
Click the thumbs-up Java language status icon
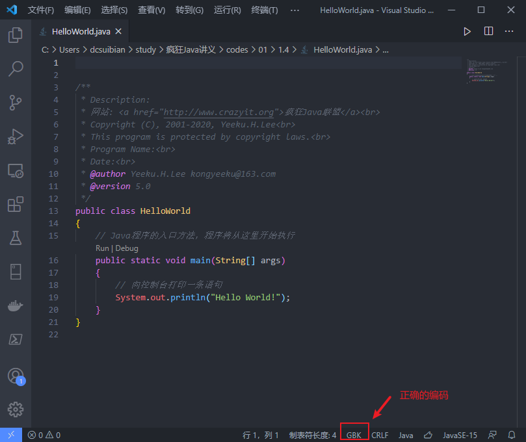coord(428,435)
